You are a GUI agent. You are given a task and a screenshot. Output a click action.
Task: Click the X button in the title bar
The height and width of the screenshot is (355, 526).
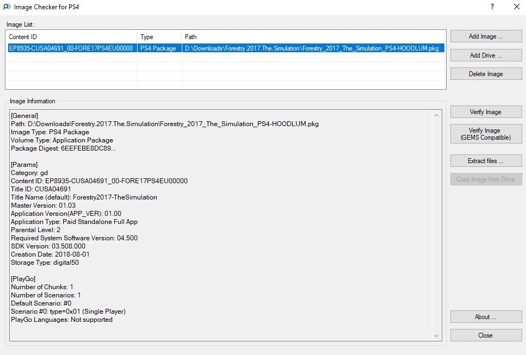pyautogui.click(x=517, y=7)
